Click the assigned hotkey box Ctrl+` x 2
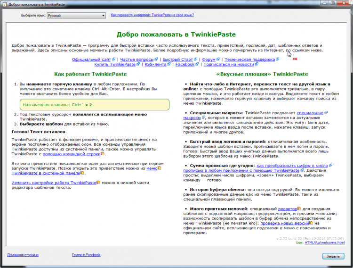 (95, 105)
